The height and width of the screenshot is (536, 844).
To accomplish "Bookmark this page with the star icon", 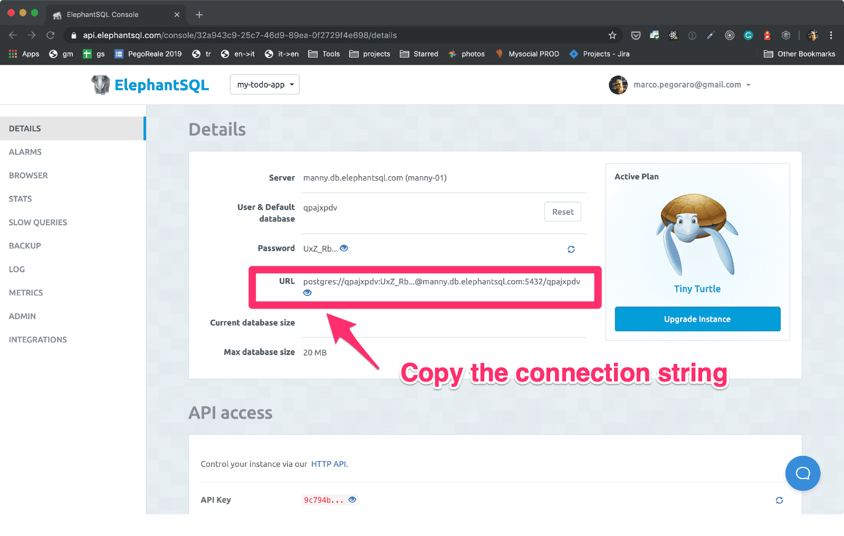I will tap(612, 35).
